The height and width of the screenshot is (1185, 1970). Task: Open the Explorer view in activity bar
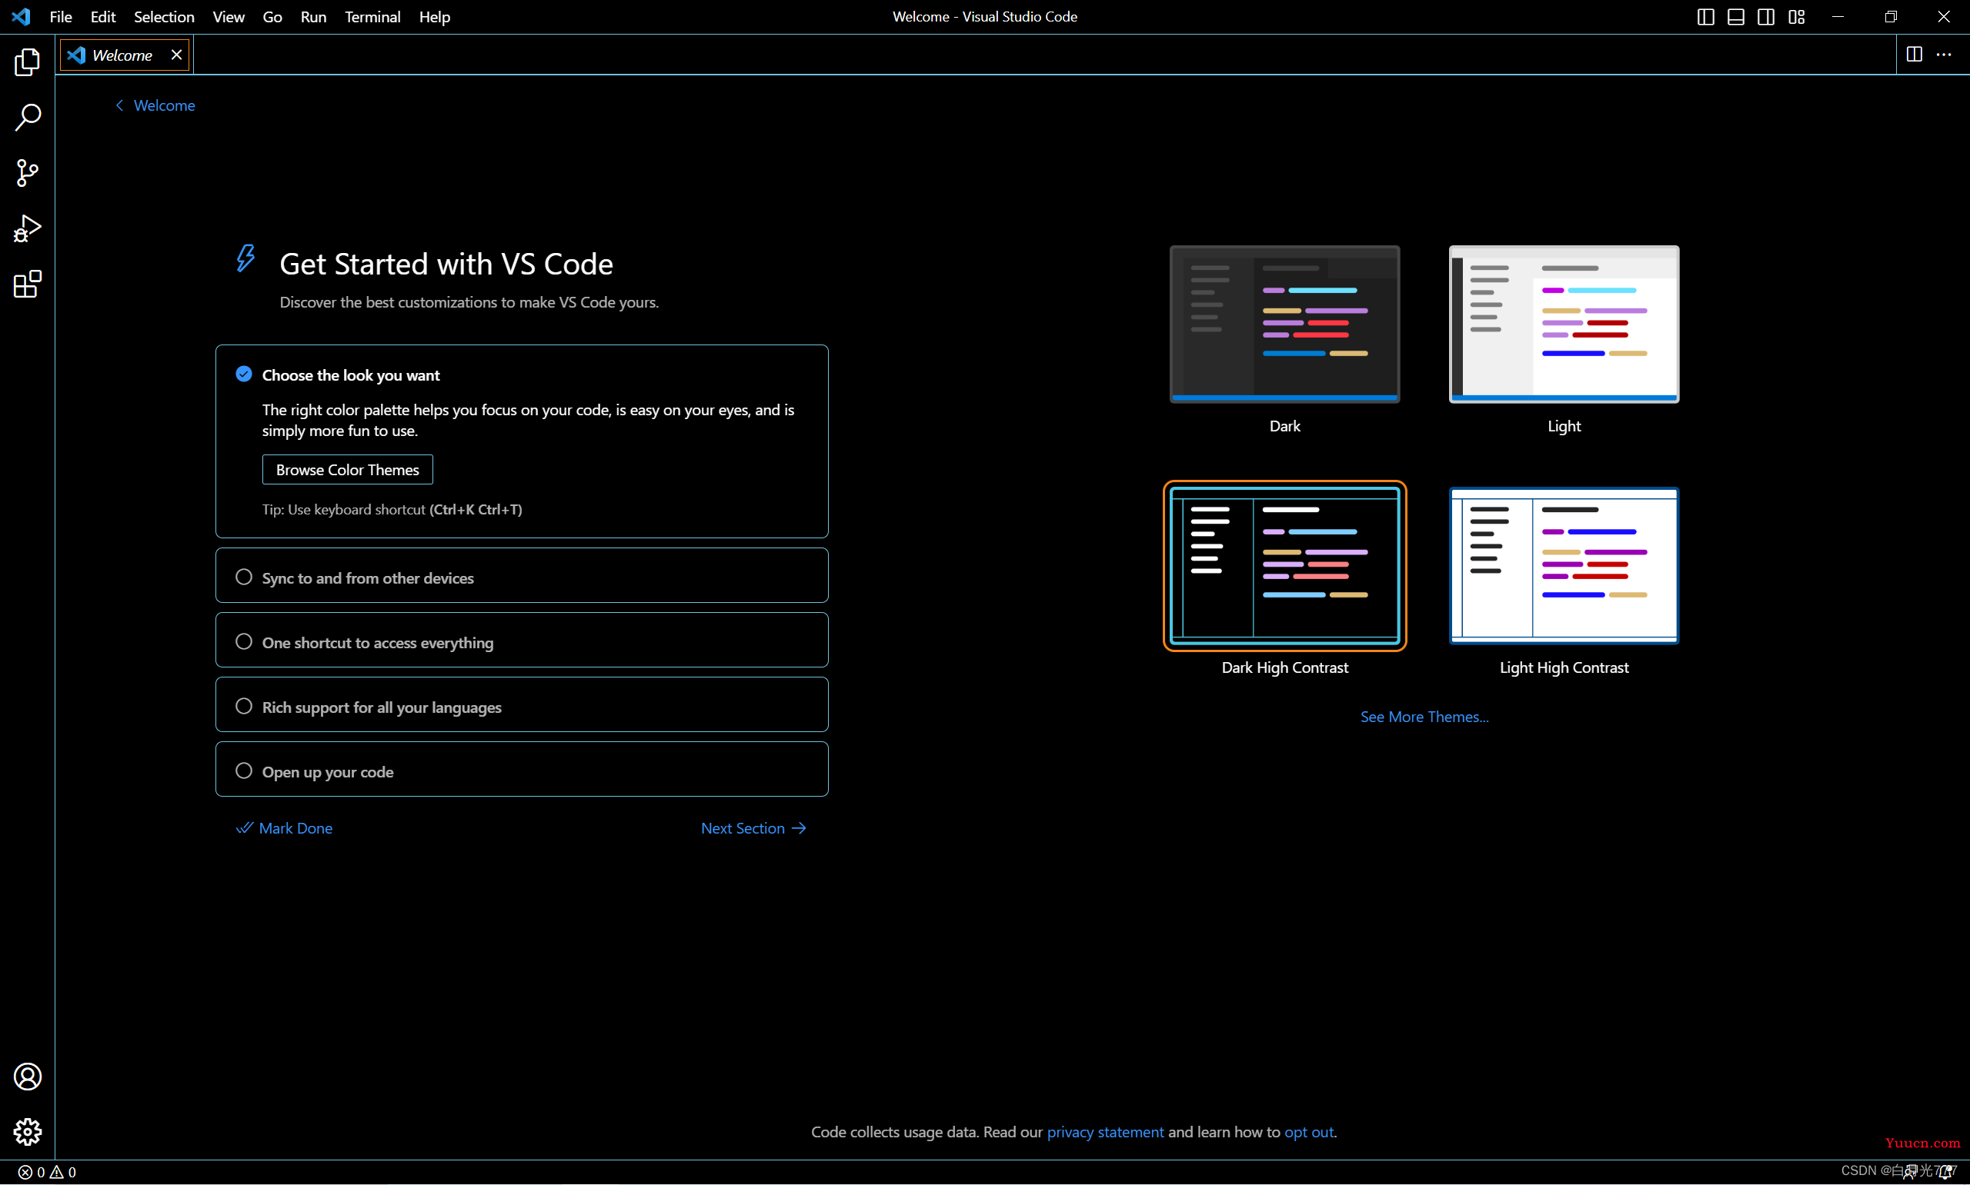(27, 62)
